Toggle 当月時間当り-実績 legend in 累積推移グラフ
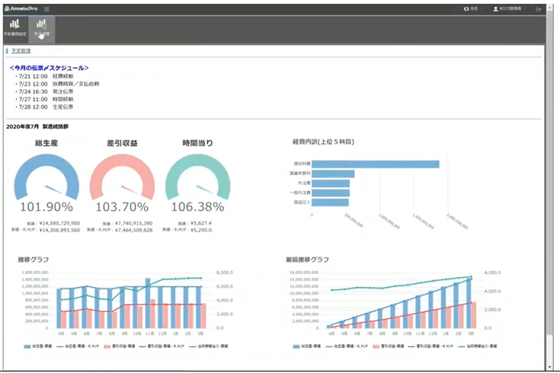560x373 pixels. click(477, 346)
